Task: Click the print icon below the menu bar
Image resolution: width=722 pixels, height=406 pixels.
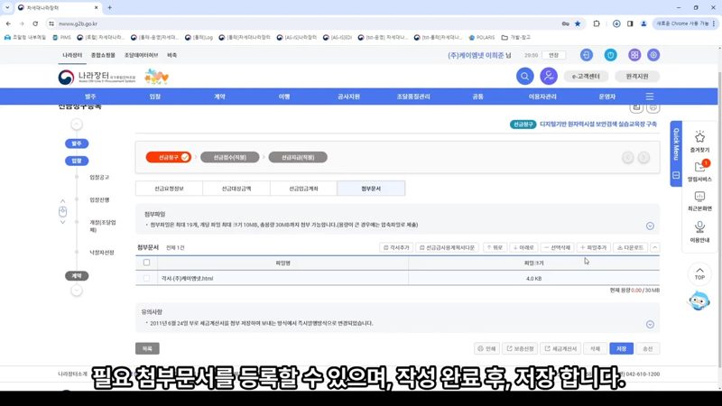Action: (653, 107)
